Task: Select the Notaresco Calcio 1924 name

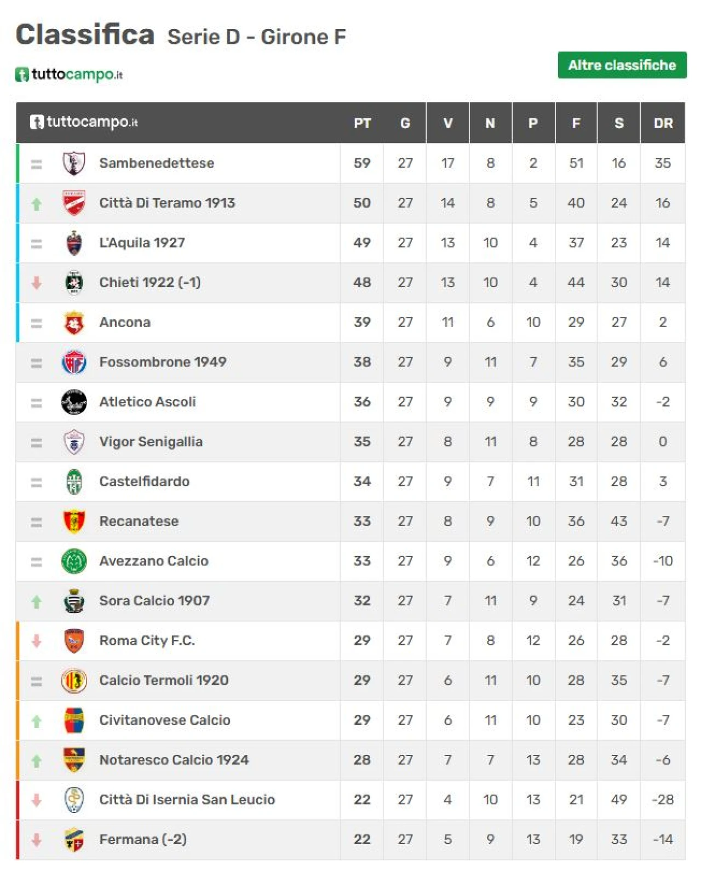Action: click(x=174, y=760)
